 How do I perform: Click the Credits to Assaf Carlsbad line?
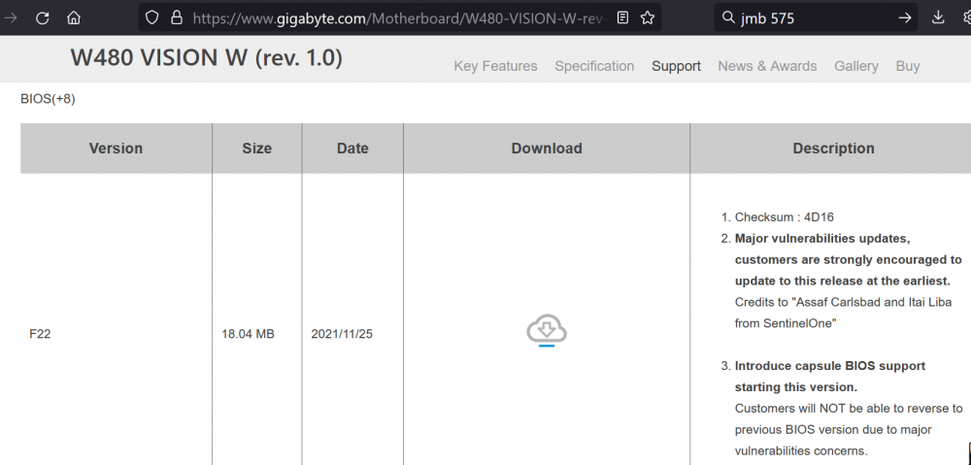(845, 302)
